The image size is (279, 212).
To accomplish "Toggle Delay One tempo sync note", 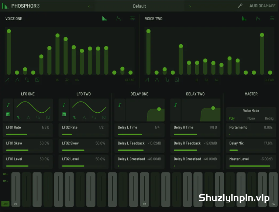I will (x=120, y=105).
